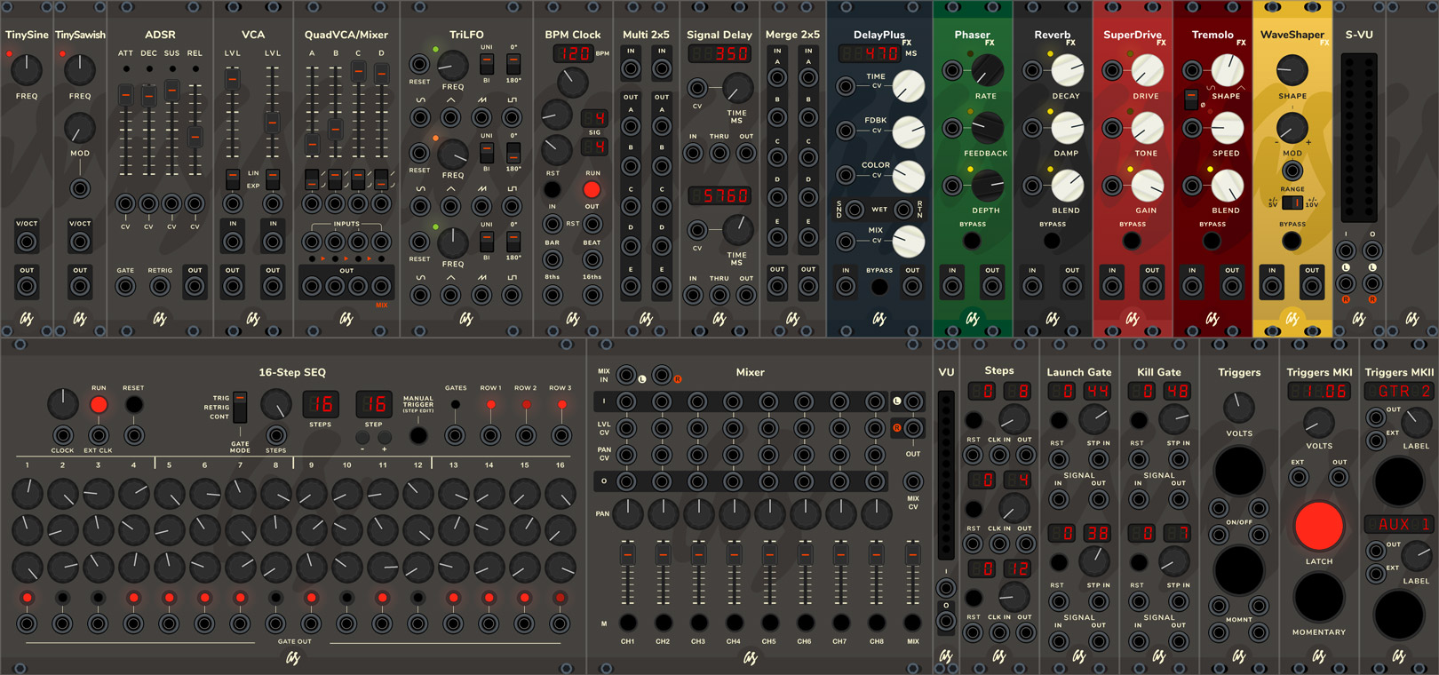Click the ADSR GATE input jack
Screen dimensions: 1439x675
point(125,286)
